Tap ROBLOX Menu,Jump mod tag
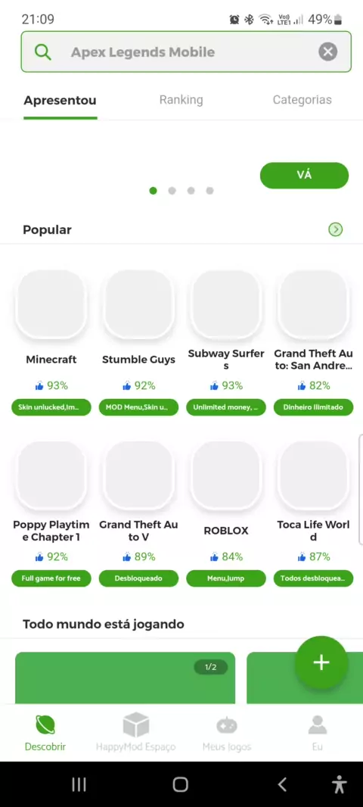The width and height of the screenshot is (363, 807). pyautogui.click(x=226, y=578)
